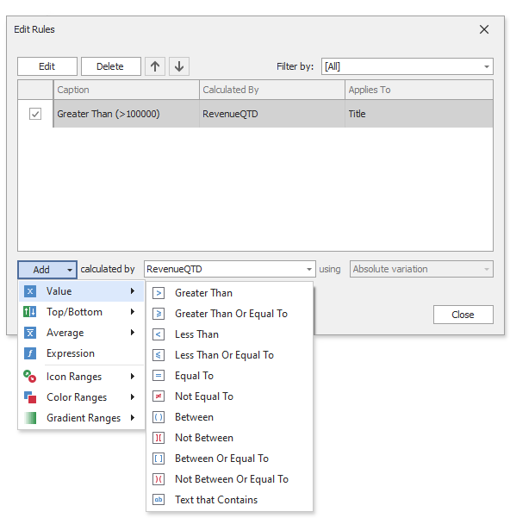The image size is (510, 518).
Task: Click the Edit button
Action: (x=47, y=66)
